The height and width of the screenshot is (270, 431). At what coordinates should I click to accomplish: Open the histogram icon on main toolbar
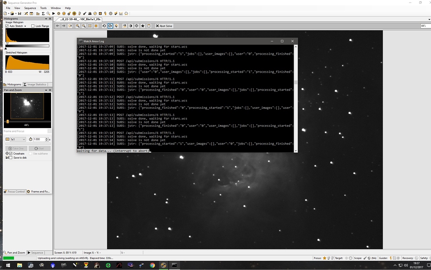(37, 14)
